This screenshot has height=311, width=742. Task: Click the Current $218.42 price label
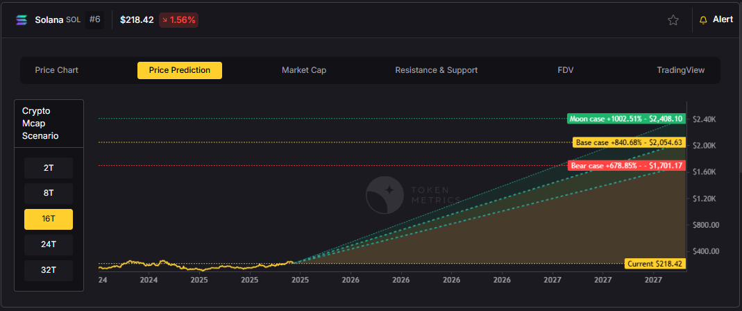655,264
